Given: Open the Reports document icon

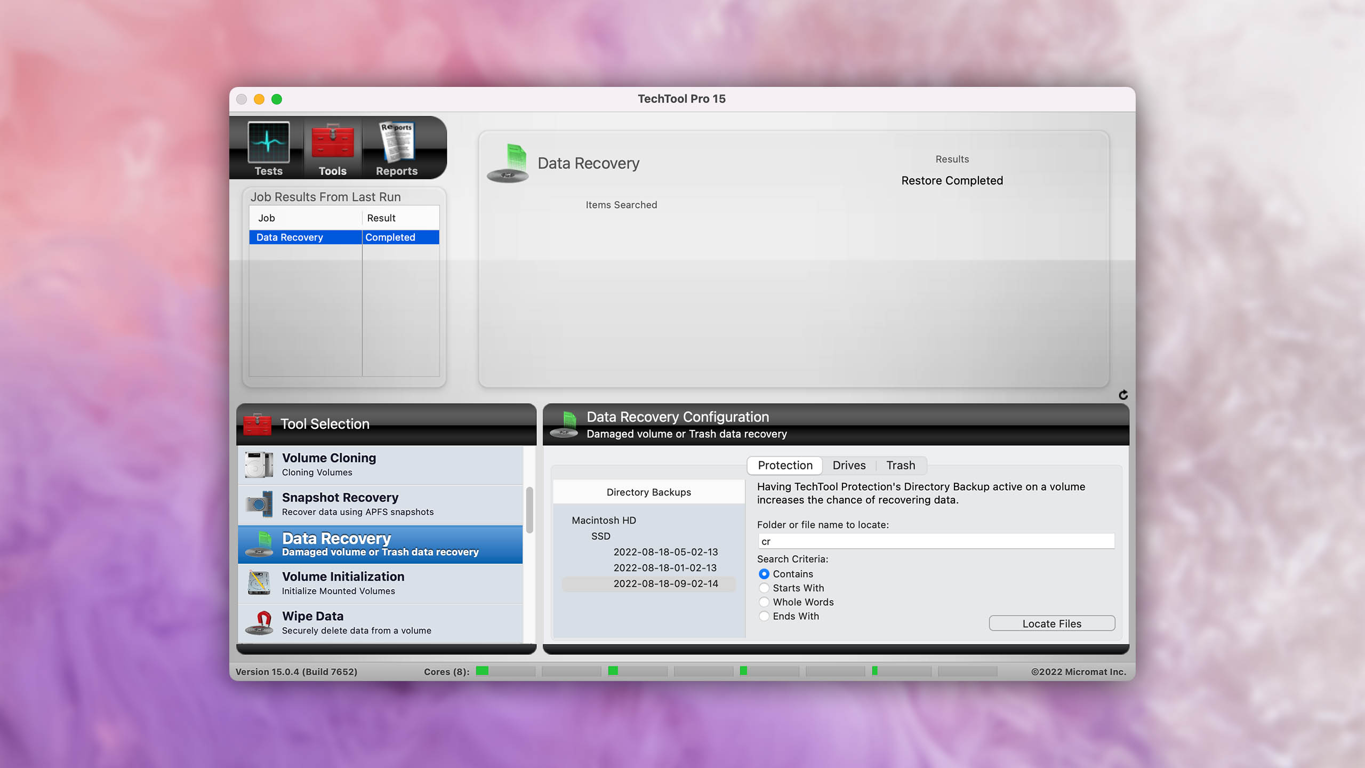Looking at the screenshot, I should [397, 142].
